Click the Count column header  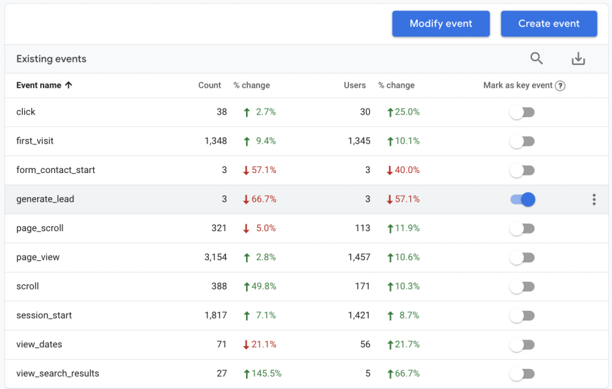click(x=210, y=85)
